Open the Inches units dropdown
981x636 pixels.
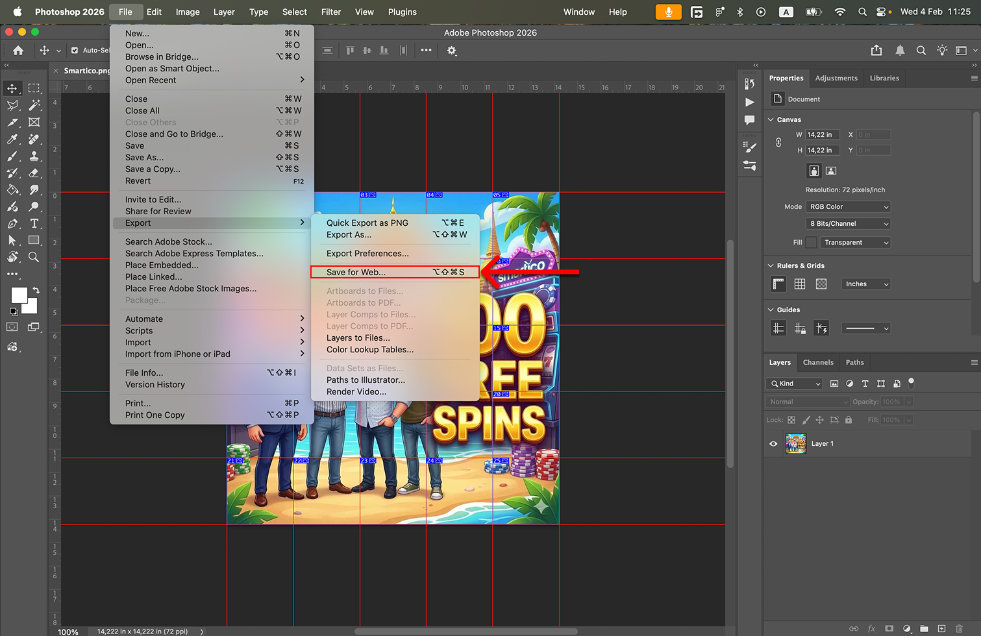click(865, 284)
